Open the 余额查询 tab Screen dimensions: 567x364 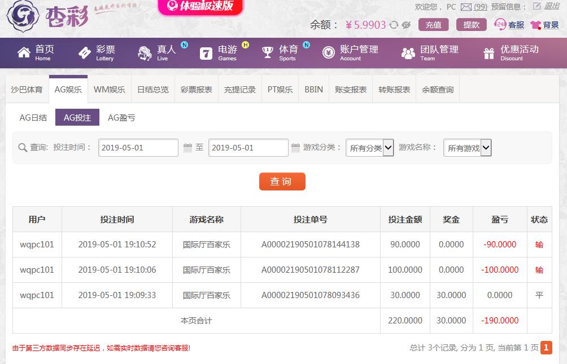438,90
